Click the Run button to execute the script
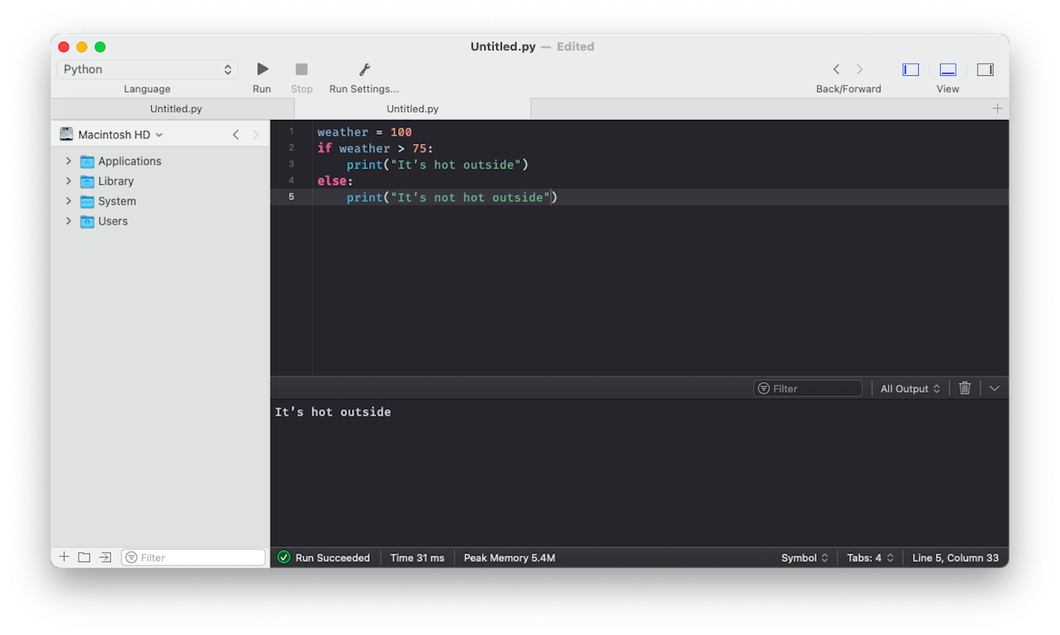 pyautogui.click(x=262, y=69)
